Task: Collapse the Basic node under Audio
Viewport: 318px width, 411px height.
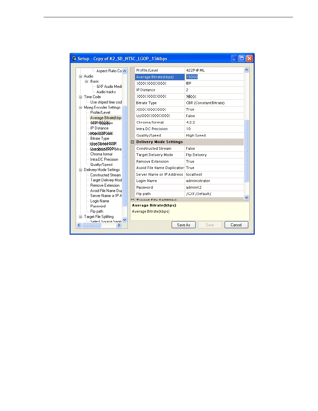Action: click(87, 81)
